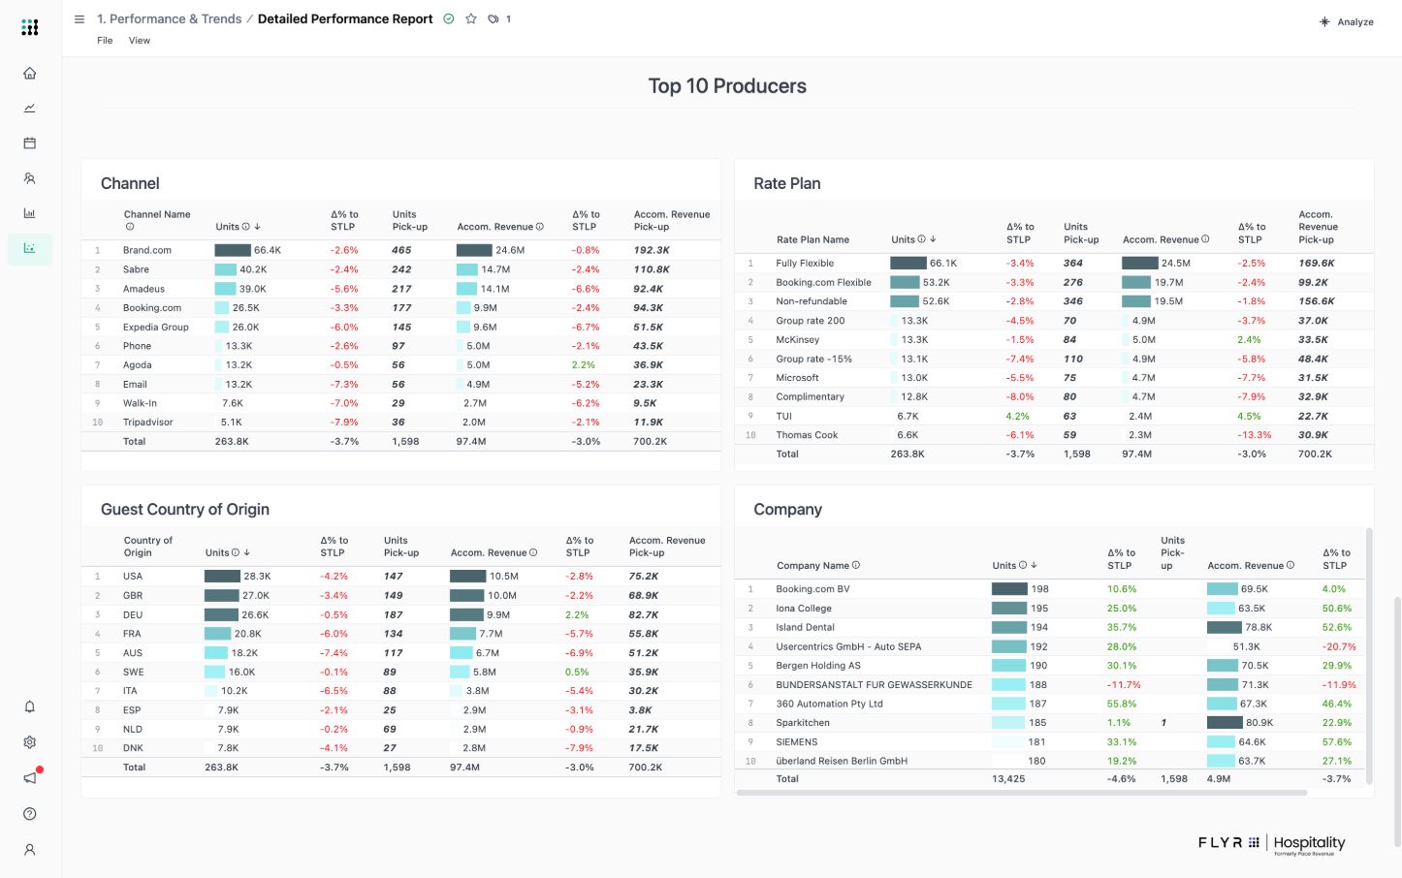Select the DEU country row
The image size is (1402, 878).
(x=400, y=615)
